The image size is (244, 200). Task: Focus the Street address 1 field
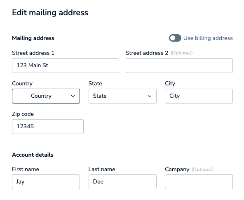click(66, 66)
